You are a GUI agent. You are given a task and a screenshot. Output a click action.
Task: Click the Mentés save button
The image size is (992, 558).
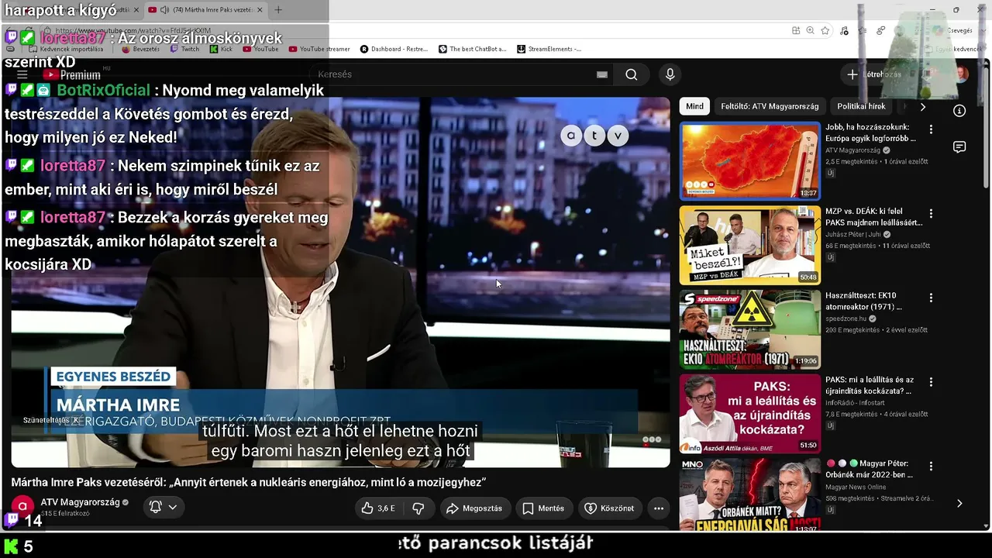(x=542, y=508)
